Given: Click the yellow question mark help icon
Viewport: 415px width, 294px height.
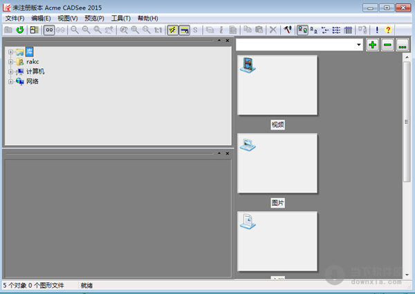Looking at the screenshot, I should (388, 30).
